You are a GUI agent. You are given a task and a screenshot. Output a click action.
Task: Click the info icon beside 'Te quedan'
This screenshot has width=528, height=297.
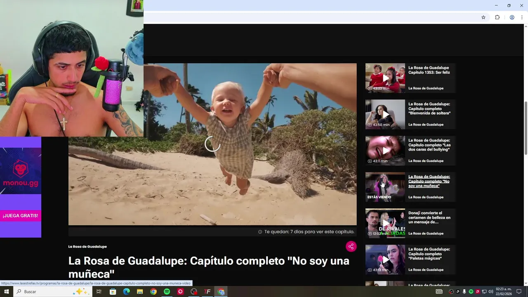click(260, 232)
